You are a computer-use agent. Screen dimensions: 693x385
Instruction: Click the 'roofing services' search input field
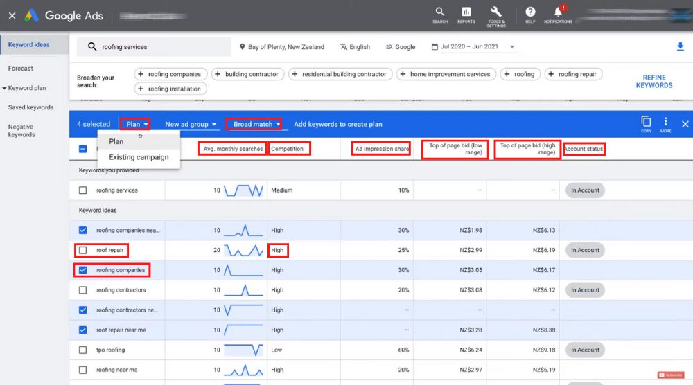point(154,47)
